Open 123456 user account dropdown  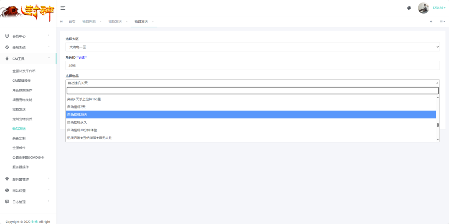point(438,8)
